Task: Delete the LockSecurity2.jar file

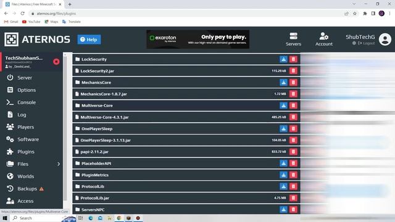Action: tap(293, 71)
